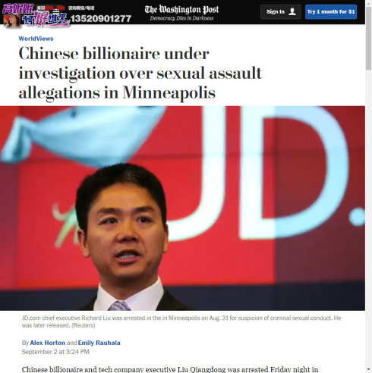Click the Chinese billionaire article headline
This screenshot has height=373, width=372.
pyautogui.click(x=140, y=74)
